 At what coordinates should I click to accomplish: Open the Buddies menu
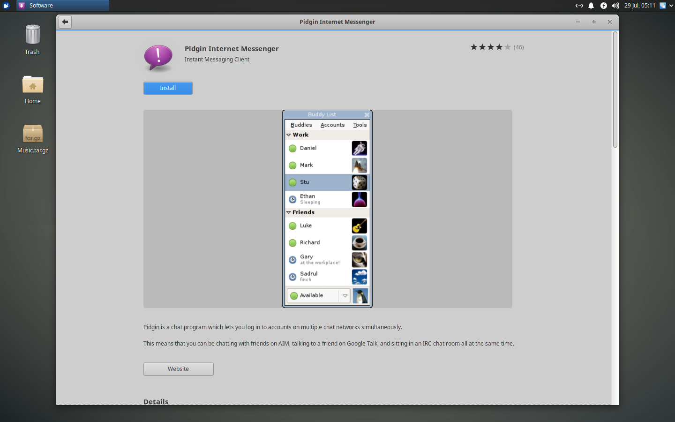[300, 125]
